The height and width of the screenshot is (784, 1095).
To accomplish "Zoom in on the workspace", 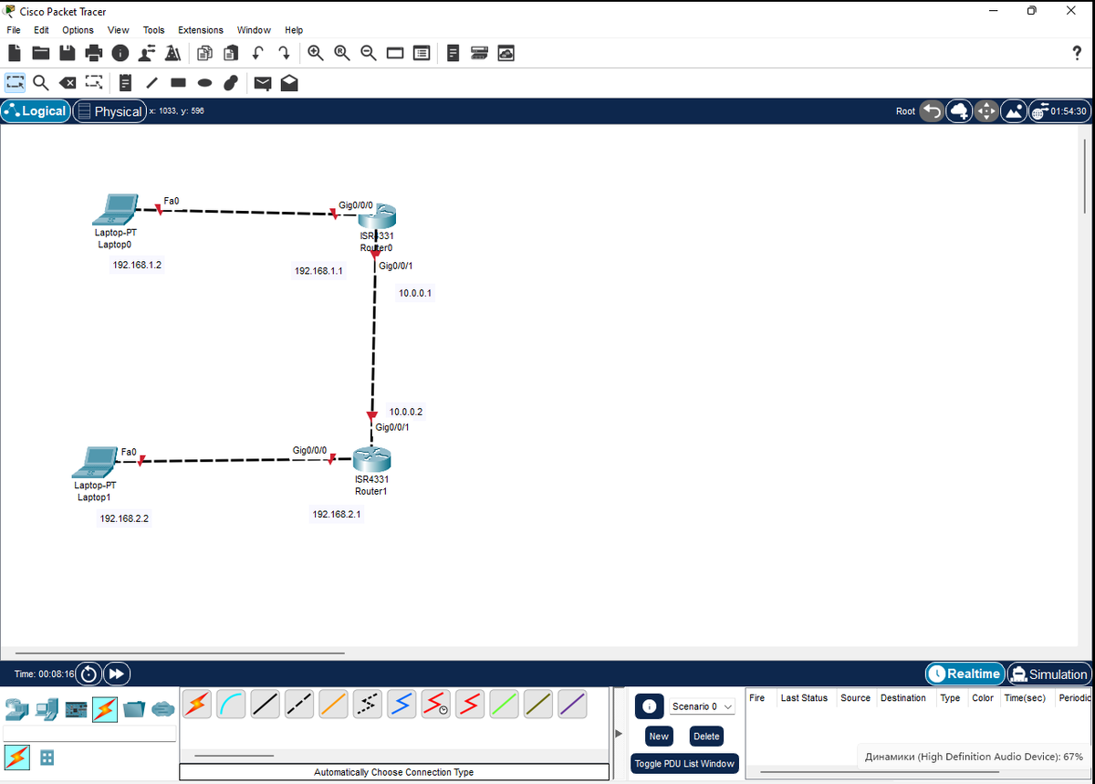I will [x=316, y=53].
